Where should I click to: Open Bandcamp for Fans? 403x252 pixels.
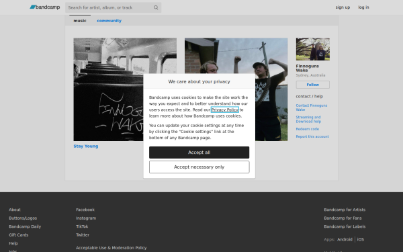pyautogui.click(x=343, y=218)
